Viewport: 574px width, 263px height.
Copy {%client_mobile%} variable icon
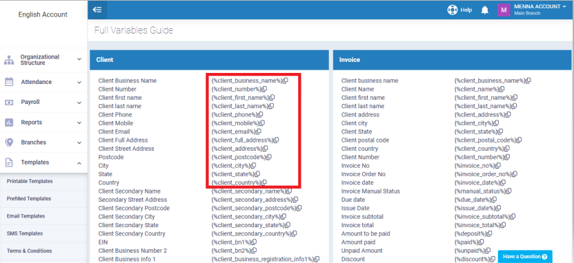tap(261, 123)
